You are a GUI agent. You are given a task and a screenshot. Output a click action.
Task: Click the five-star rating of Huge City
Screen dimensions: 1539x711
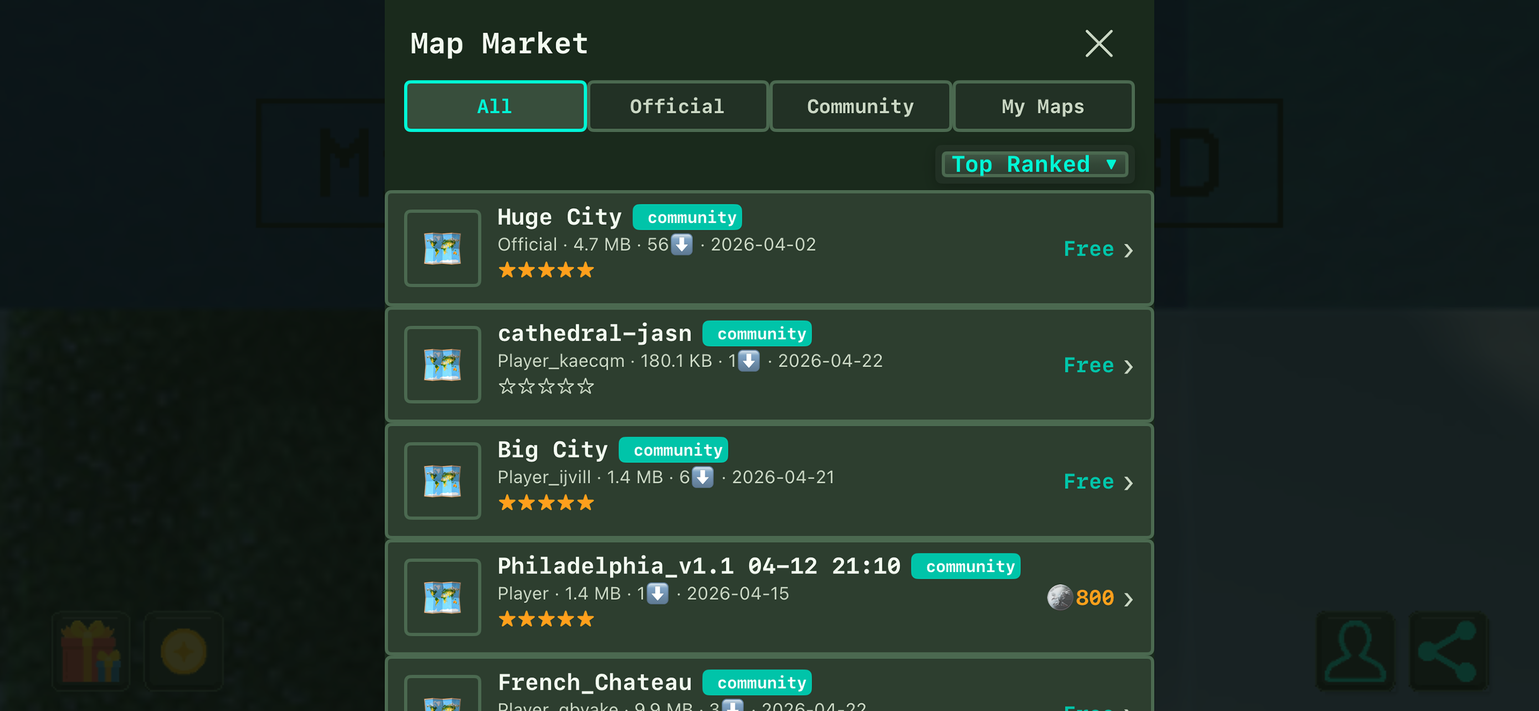546,270
